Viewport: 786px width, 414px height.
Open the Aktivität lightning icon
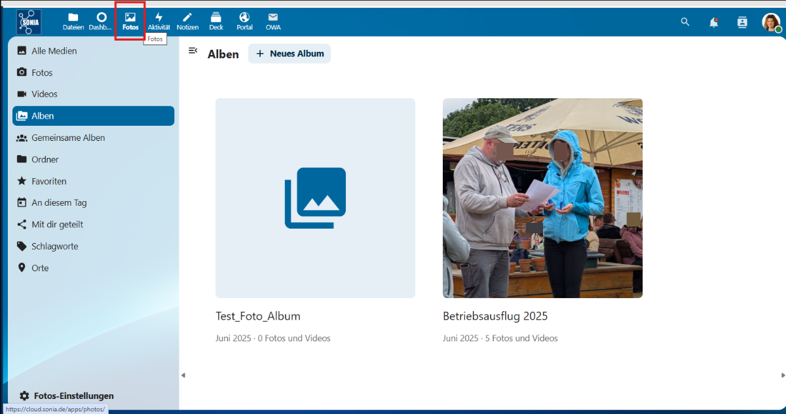(159, 21)
